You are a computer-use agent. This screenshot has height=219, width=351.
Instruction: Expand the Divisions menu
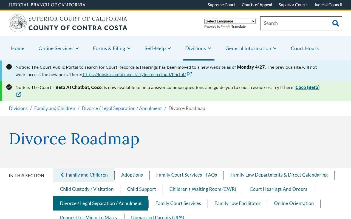click(x=198, y=48)
